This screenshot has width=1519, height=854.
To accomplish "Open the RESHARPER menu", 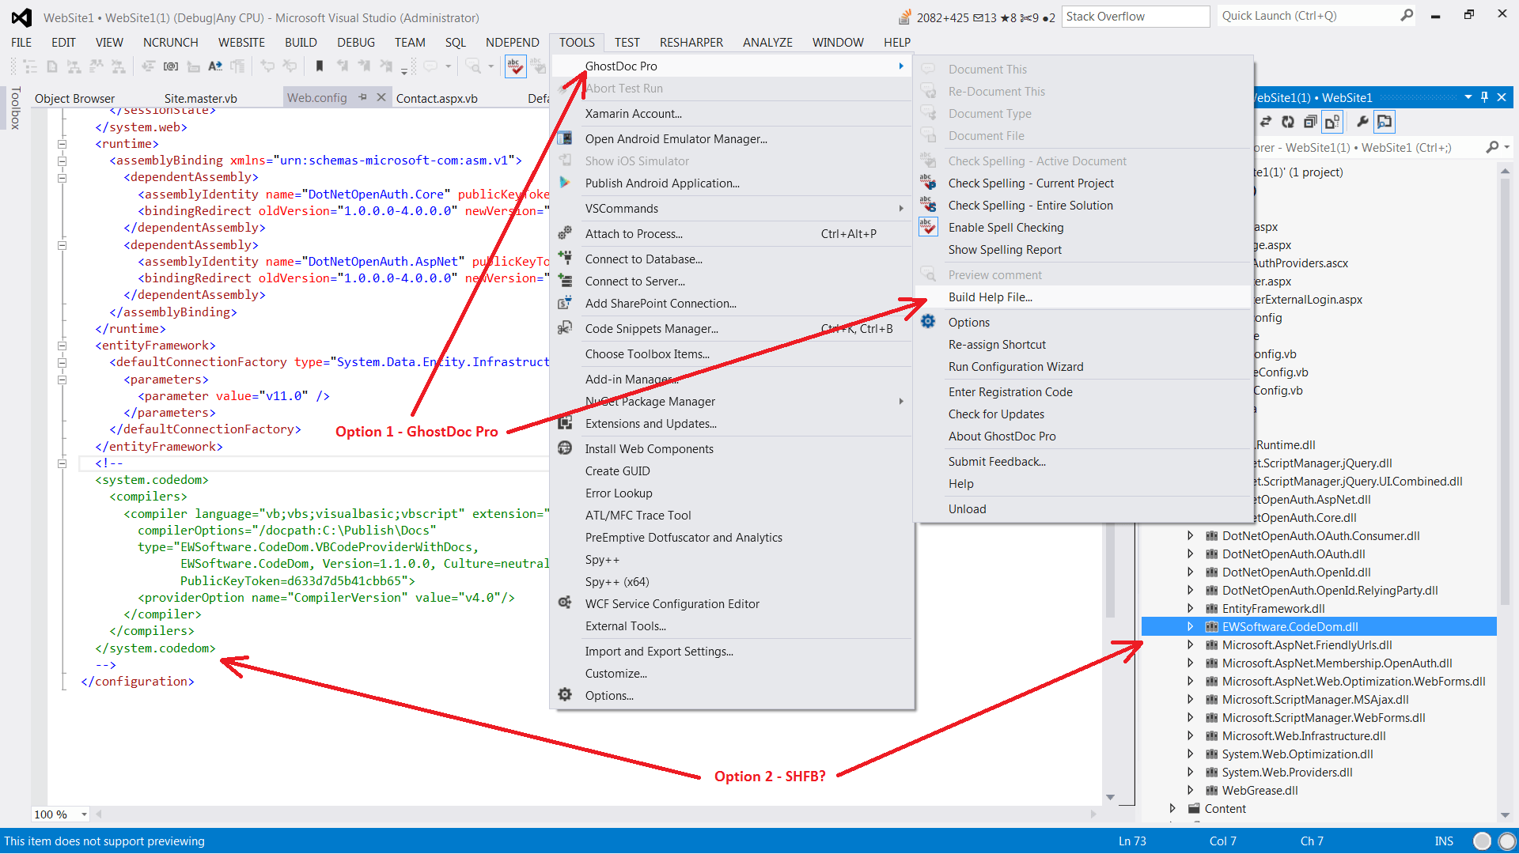I will point(691,43).
